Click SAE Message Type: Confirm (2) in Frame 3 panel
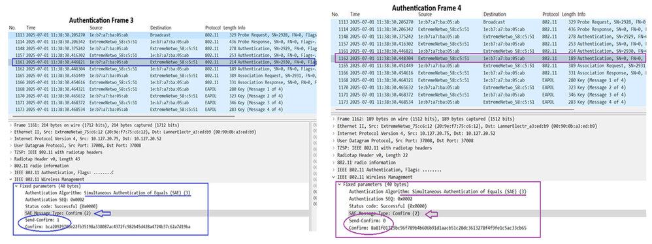Viewport: 652px width, 244px height. tap(57, 213)
